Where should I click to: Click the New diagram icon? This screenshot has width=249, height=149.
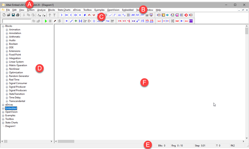pyautogui.click(x=4, y=15)
